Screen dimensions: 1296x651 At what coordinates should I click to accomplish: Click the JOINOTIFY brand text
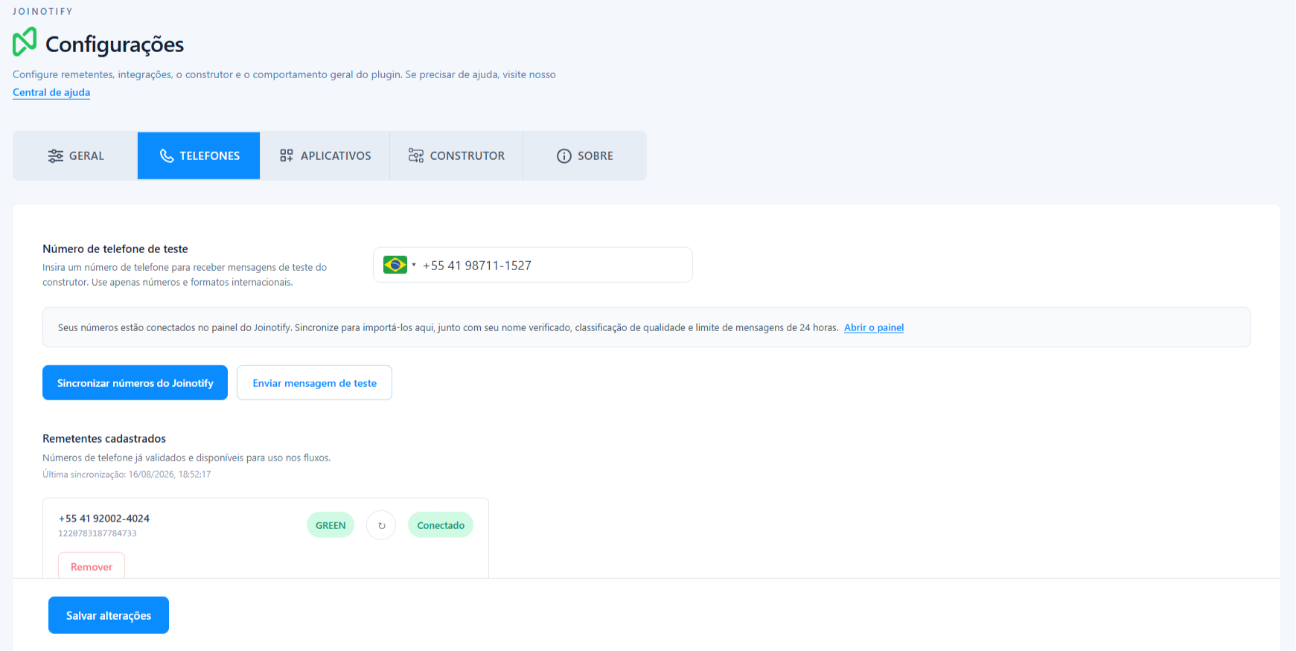coord(42,11)
